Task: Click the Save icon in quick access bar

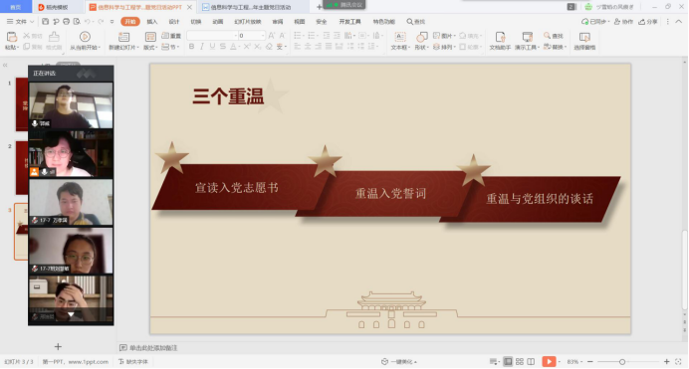Action: (45, 21)
